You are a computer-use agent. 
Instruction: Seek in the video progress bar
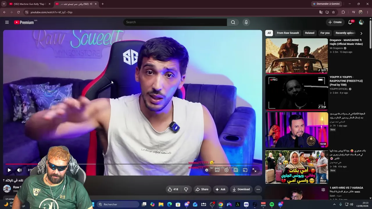(x=133, y=164)
